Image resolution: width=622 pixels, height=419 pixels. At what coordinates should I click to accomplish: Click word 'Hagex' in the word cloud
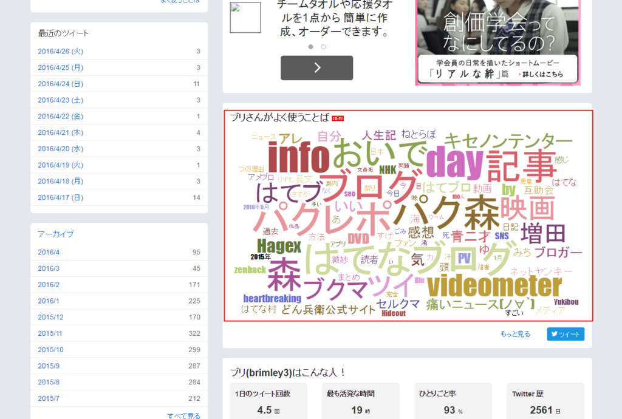279,246
